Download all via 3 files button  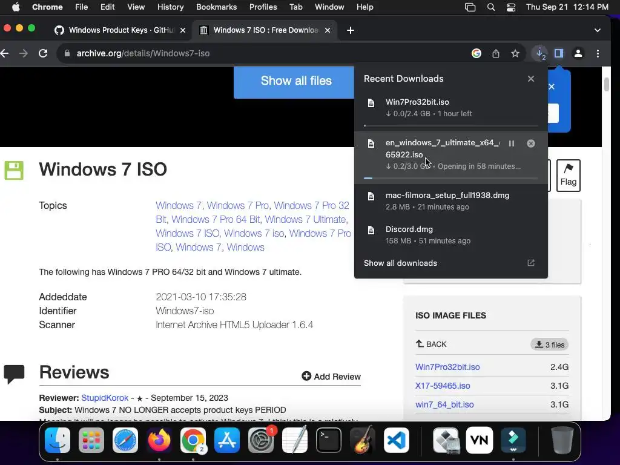pos(549,345)
